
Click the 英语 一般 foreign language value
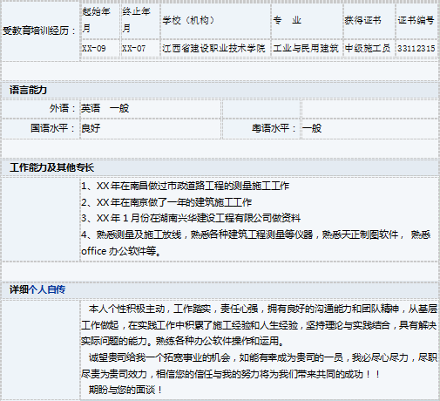point(105,108)
